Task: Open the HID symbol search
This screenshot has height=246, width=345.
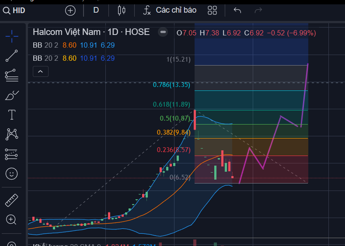Action: coord(14,10)
